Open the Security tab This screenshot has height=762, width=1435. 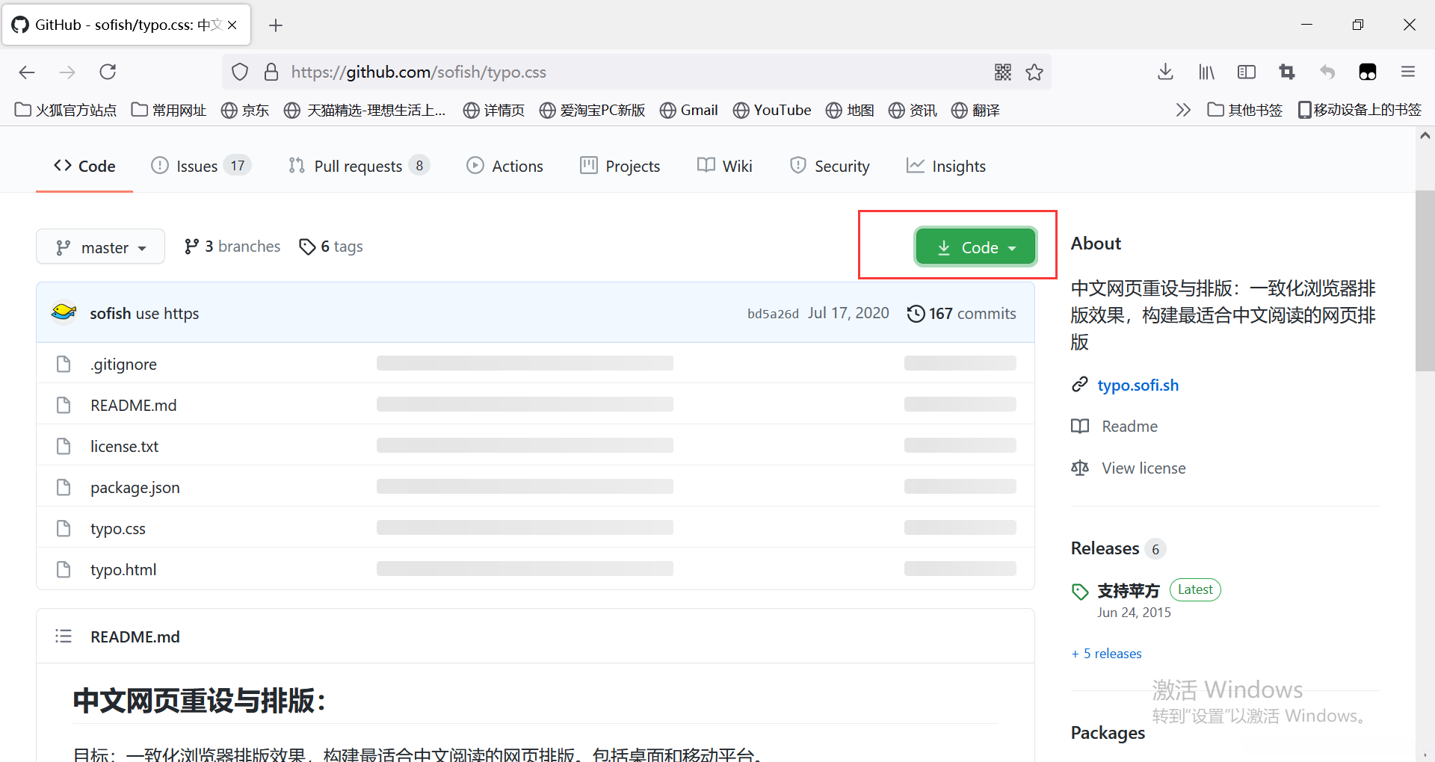[830, 166]
